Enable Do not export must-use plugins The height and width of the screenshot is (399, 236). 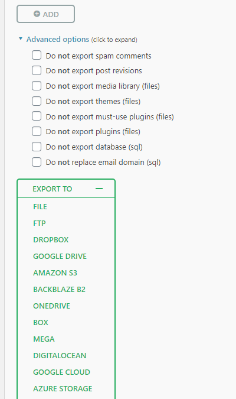[37, 116]
